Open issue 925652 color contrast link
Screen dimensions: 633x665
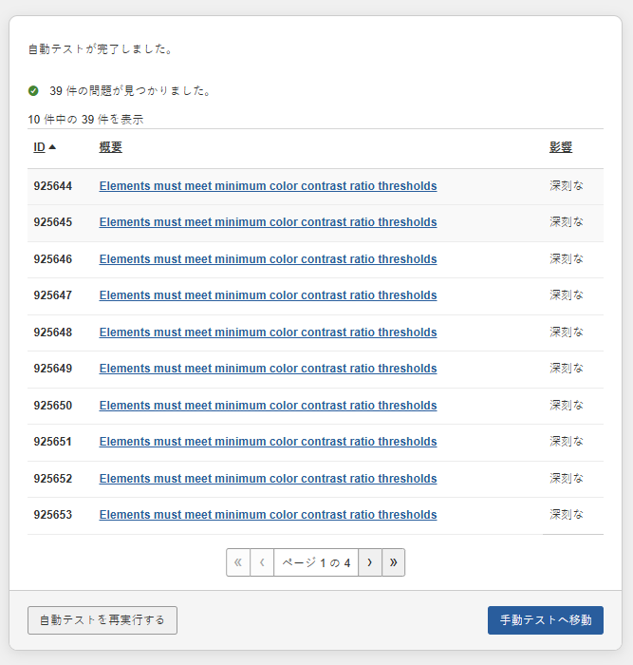pyautogui.click(x=268, y=479)
